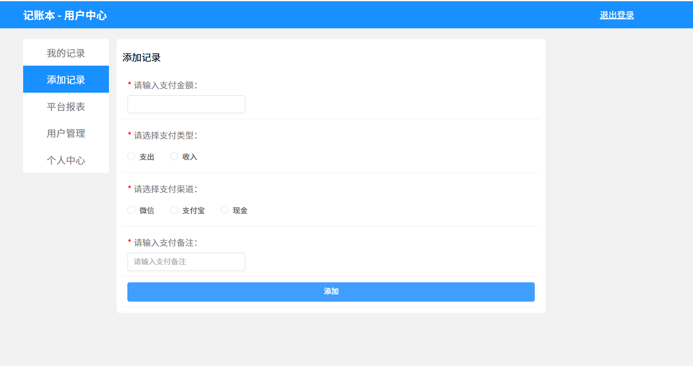Select 微信 payment channel

(131, 210)
